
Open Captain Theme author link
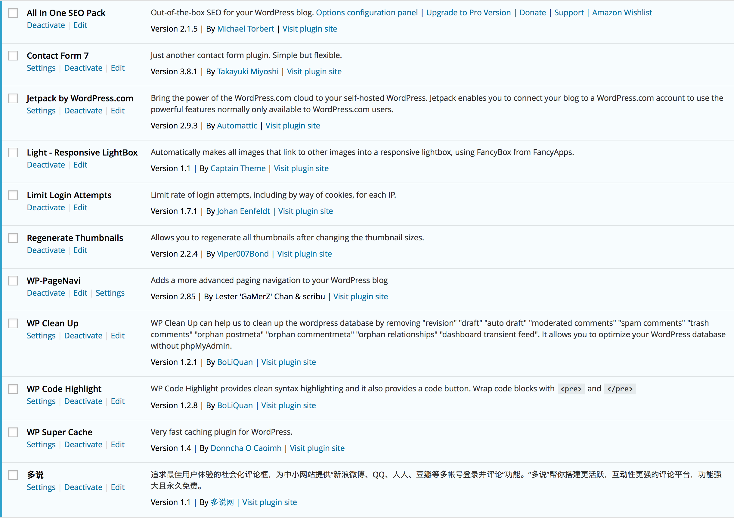(x=238, y=168)
